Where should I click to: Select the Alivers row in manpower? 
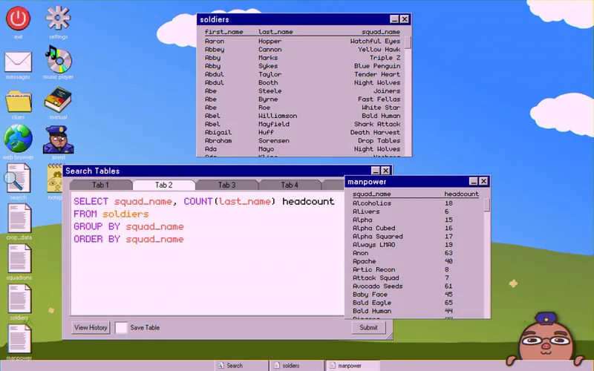click(x=416, y=211)
